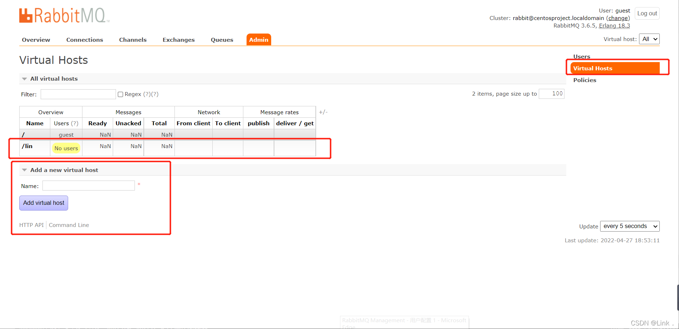The height and width of the screenshot is (329, 679).
Task: Click the page size field
Action: [x=552, y=93]
